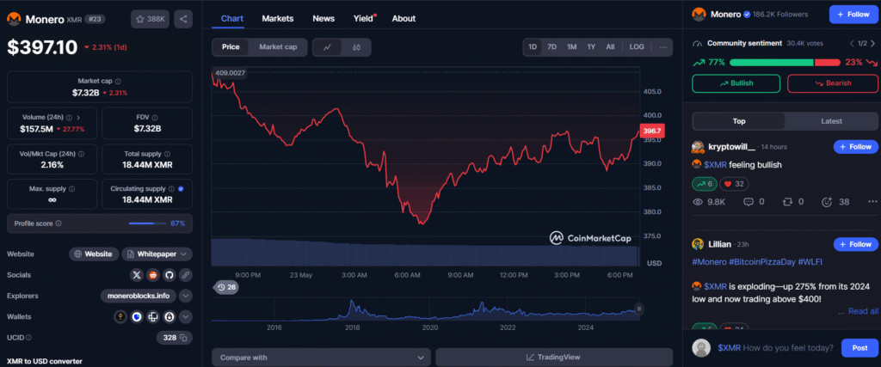Set chart range to 1Y

591,47
